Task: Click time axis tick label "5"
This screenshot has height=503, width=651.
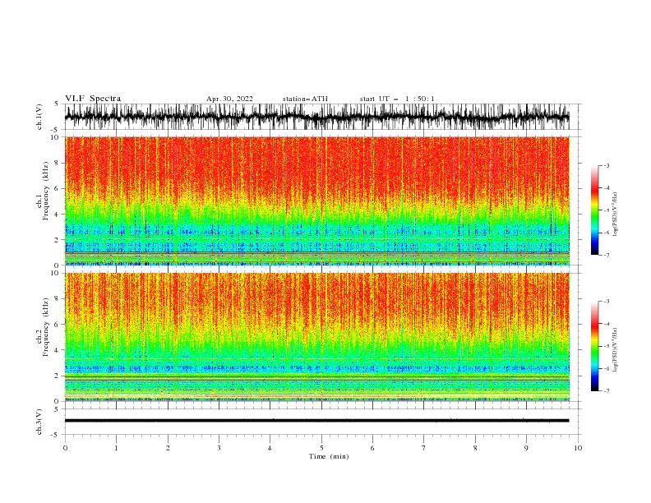Action: [x=321, y=448]
